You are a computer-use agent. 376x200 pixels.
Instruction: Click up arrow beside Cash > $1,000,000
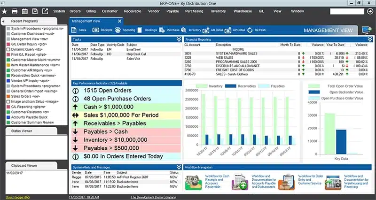75,107
